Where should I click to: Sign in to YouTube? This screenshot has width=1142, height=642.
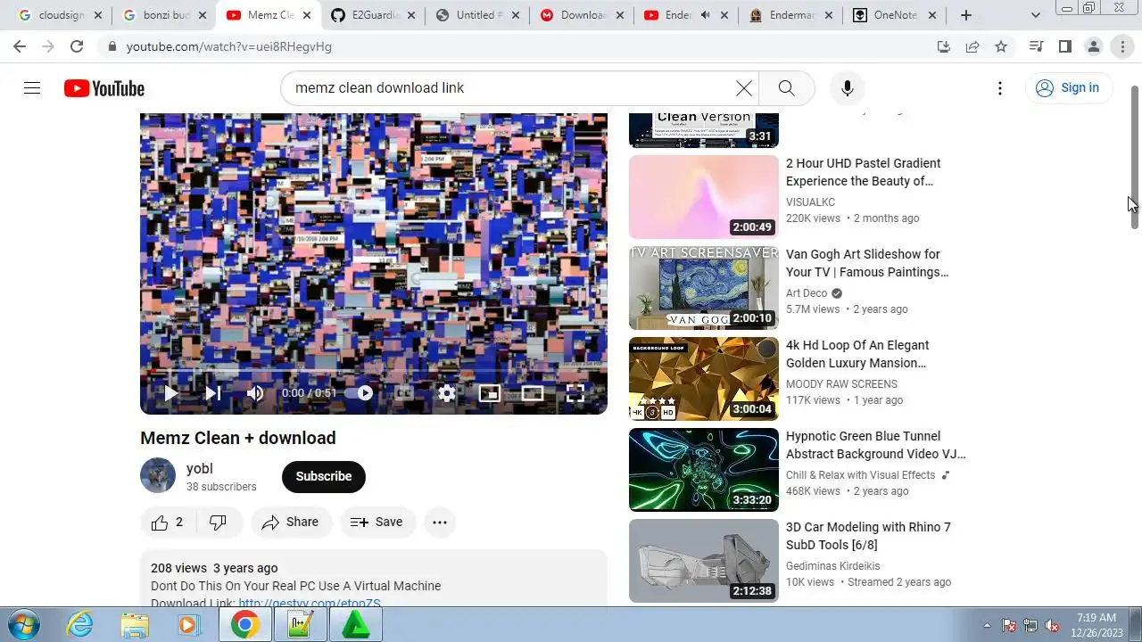click(1068, 87)
